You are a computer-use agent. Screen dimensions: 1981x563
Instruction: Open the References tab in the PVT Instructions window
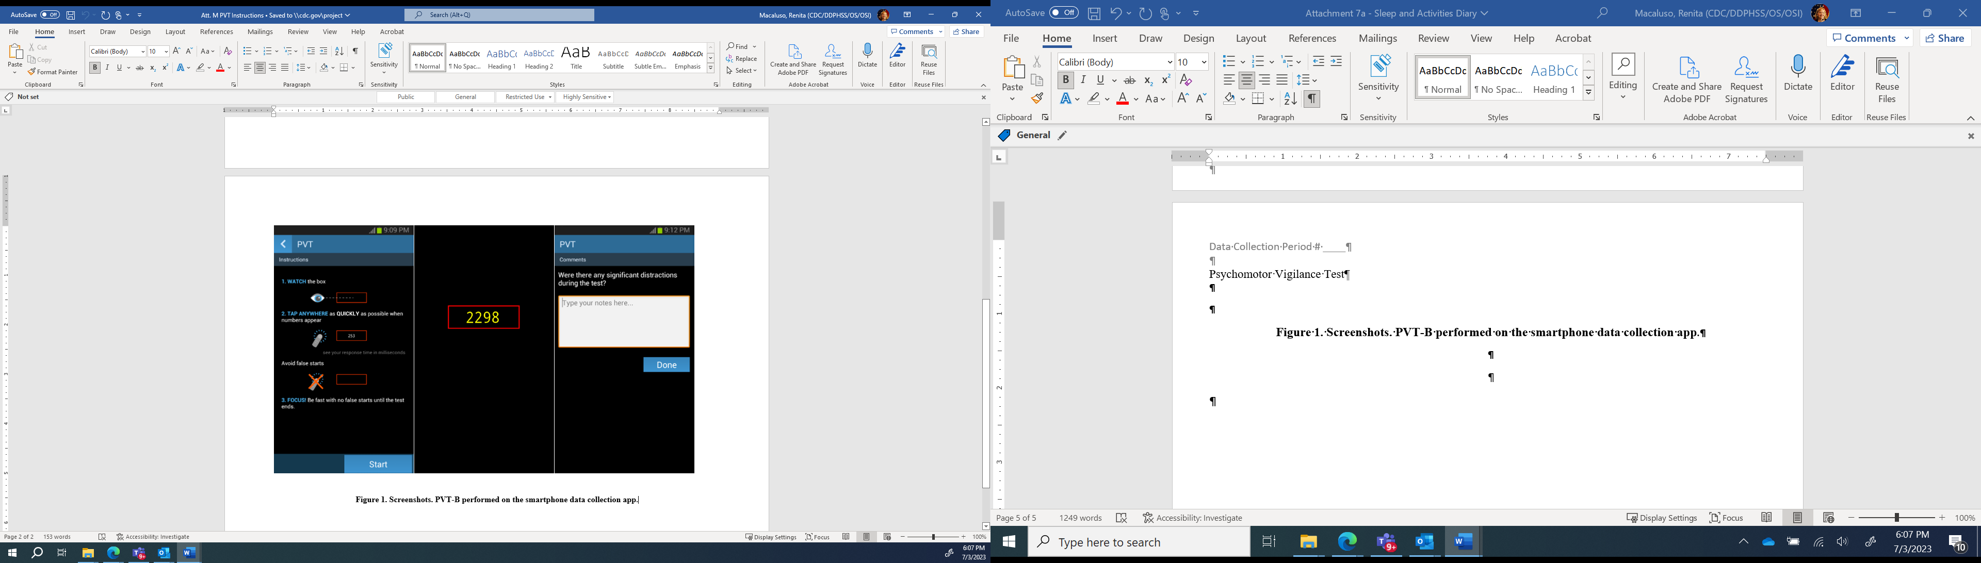(x=216, y=32)
